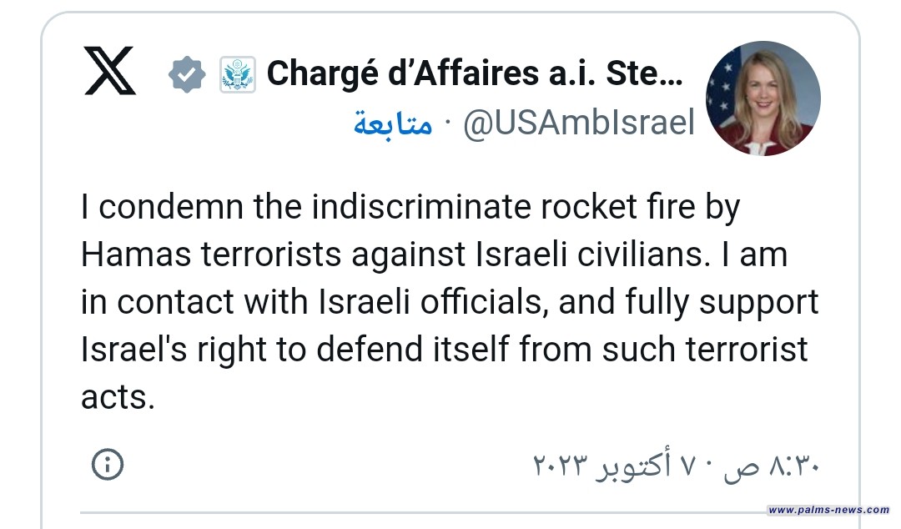
Task: Click the final word "acts." in tweet
Action: [x=118, y=398]
